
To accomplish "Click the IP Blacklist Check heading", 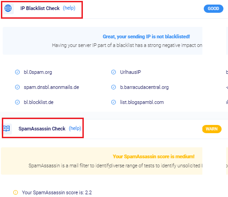I will [40, 8].
